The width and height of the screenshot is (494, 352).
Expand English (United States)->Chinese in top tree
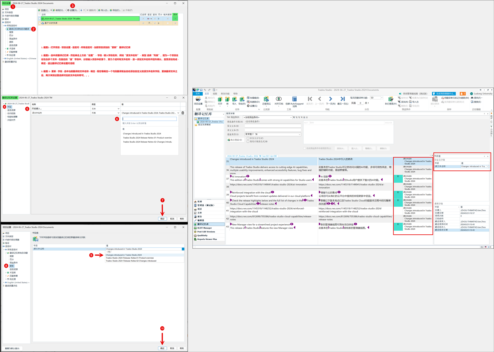click(3, 59)
